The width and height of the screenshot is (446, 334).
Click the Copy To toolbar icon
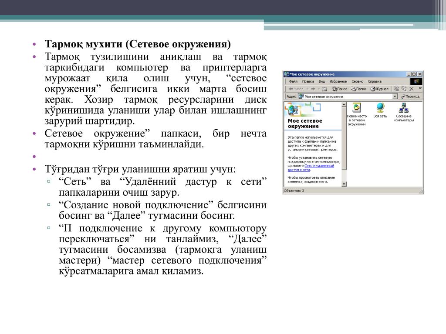404,89
